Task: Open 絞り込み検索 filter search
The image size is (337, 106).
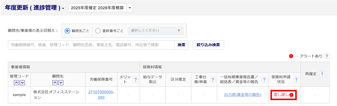Action: click(x=208, y=45)
